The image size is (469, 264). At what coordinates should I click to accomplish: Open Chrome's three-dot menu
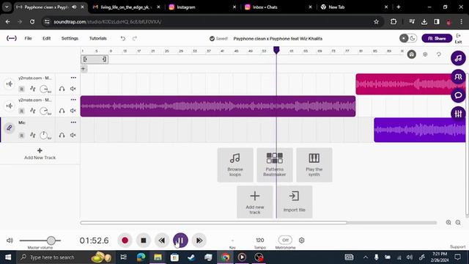(461, 21)
